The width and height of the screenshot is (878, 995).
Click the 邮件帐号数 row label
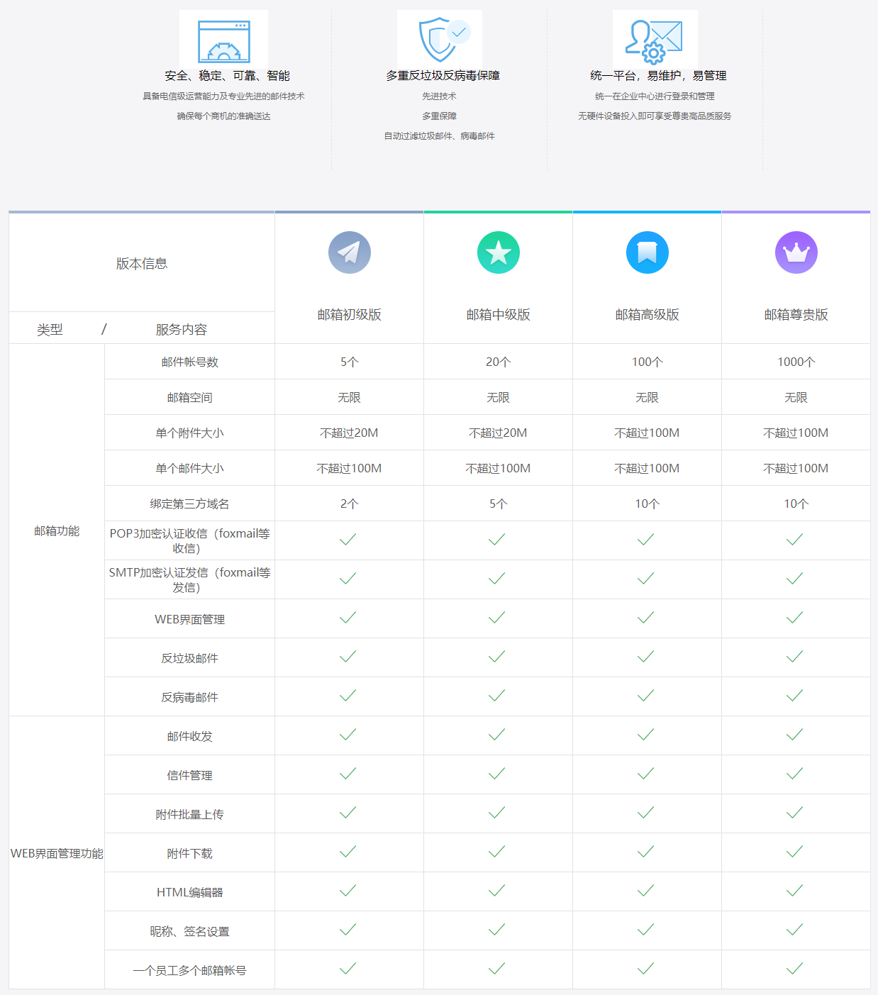pyautogui.click(x=189, y=362)
